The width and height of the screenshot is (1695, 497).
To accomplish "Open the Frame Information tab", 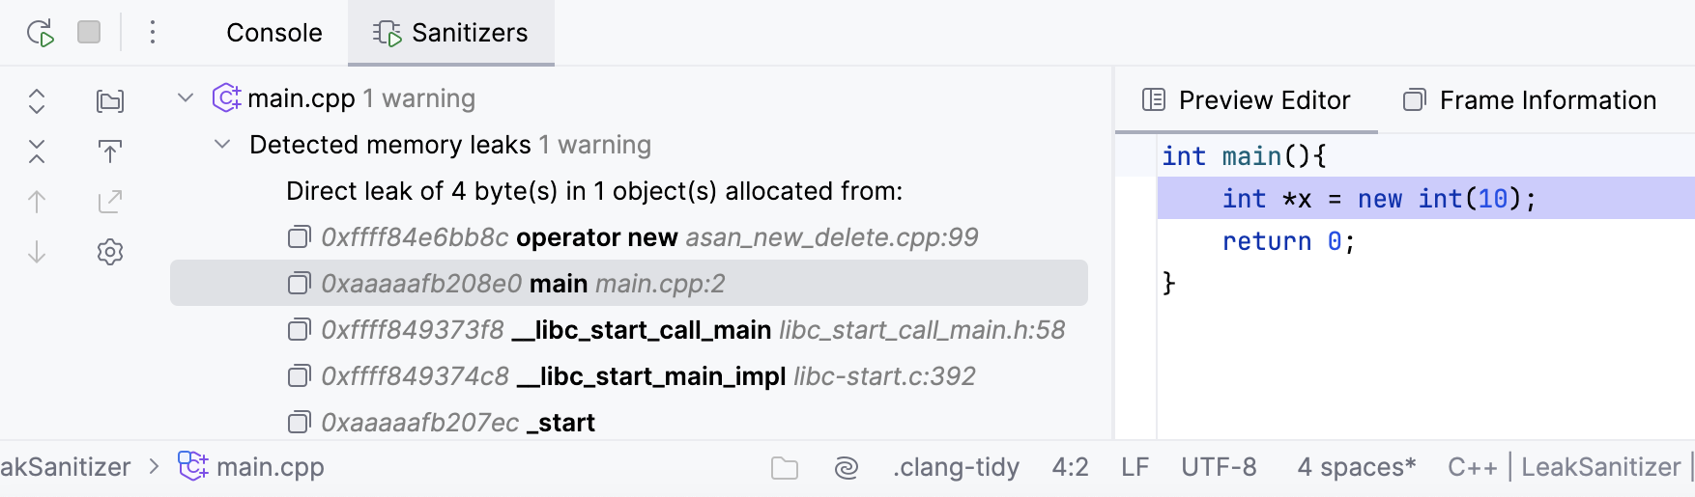I will (1530, 100).
